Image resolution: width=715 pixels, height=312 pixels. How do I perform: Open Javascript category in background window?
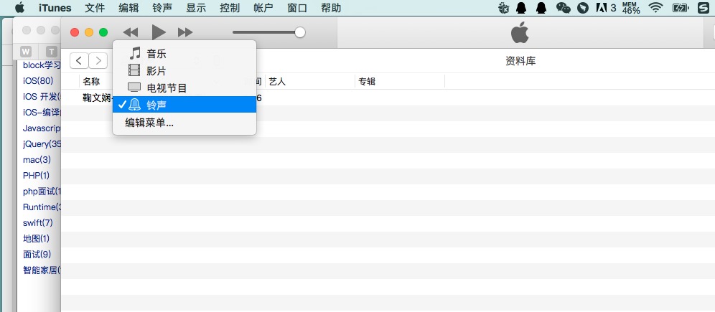tap(42, 128)
